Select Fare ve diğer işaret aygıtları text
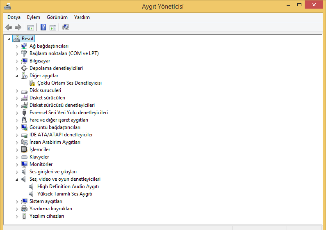Viewport: 326px width, 230px height. [59, 120]
